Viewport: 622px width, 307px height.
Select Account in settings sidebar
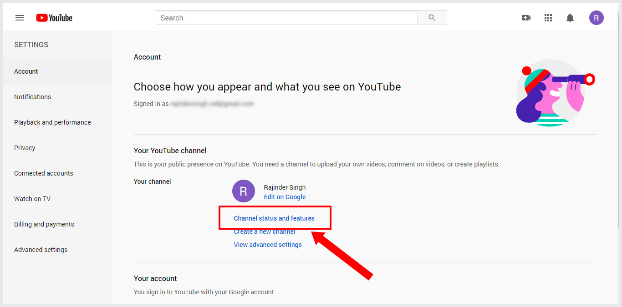(x=57, y=71)
